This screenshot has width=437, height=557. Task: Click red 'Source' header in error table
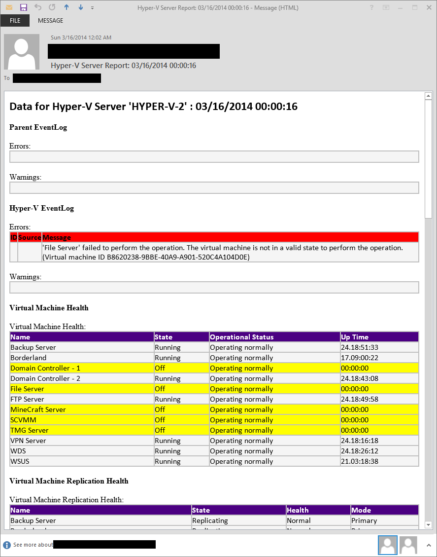click(30, 237)
